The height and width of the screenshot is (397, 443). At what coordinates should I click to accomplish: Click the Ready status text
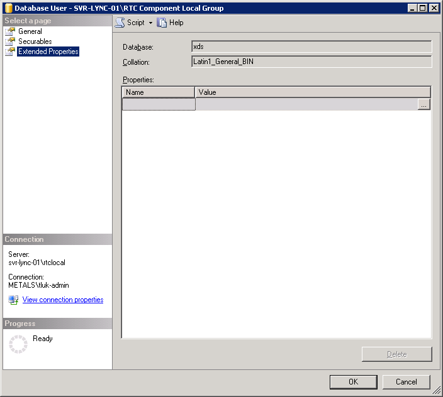tap(43, 339)
